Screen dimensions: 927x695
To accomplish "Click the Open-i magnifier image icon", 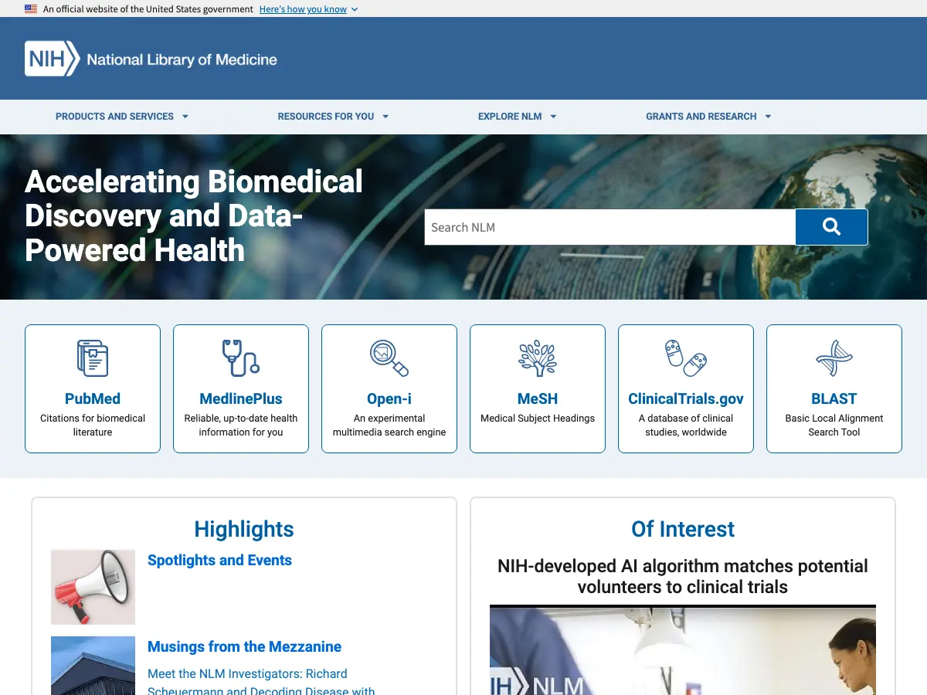I will [x=389, y=358].
